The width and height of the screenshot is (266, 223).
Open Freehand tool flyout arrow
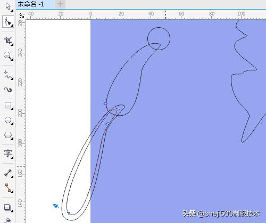(x=12, y=78)
